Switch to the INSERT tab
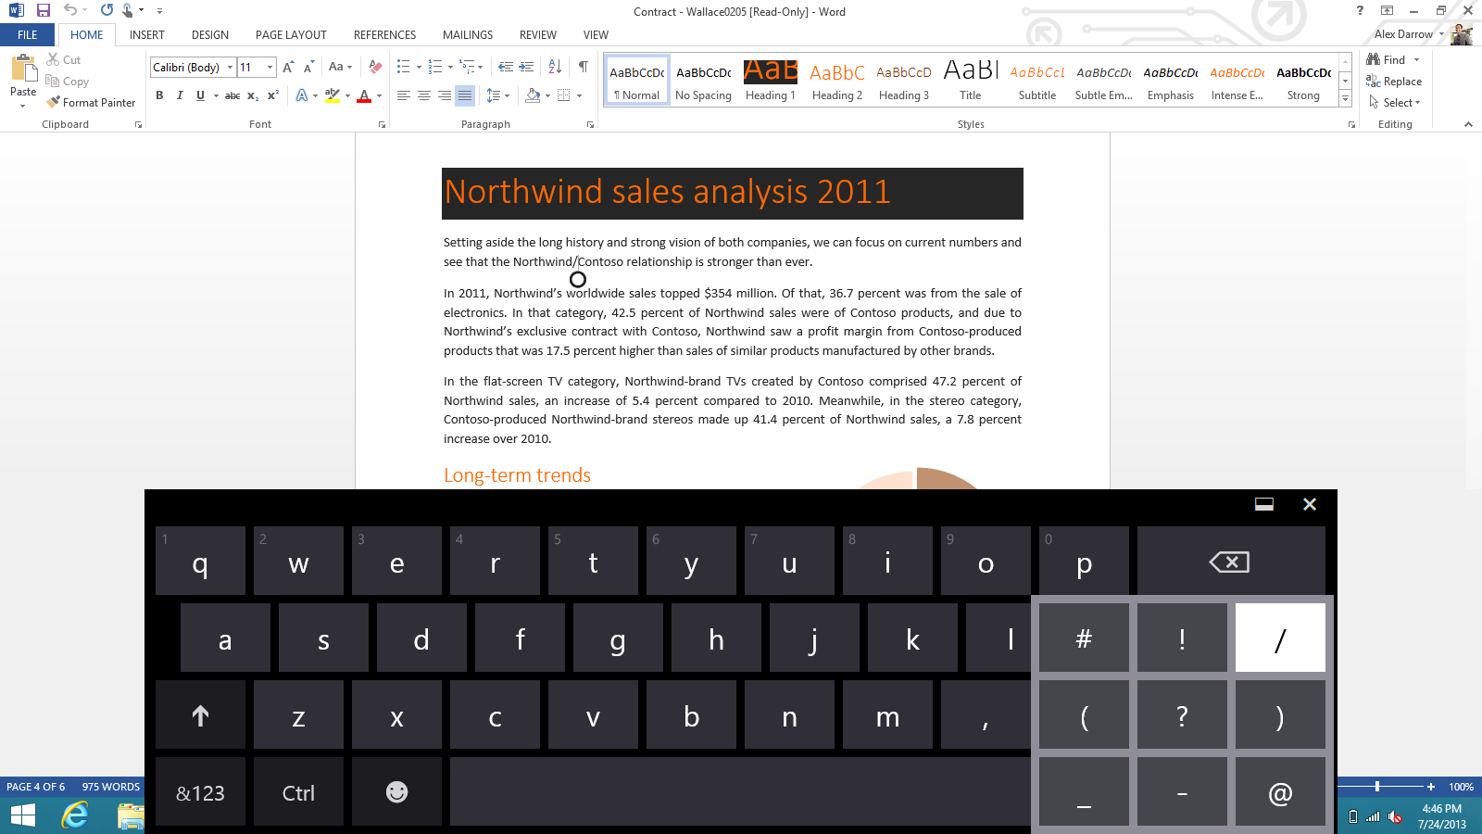Image resolution: width=1482 pixels, height=834 pixels. click(147, 34)
